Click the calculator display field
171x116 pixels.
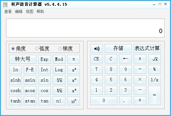[x=85, y=28]
